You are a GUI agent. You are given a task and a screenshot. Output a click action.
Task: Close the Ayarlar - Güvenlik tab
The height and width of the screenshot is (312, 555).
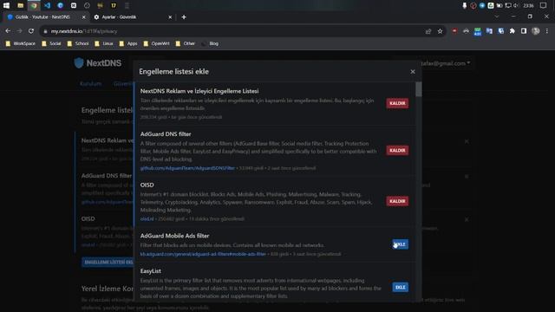point(170,17)
